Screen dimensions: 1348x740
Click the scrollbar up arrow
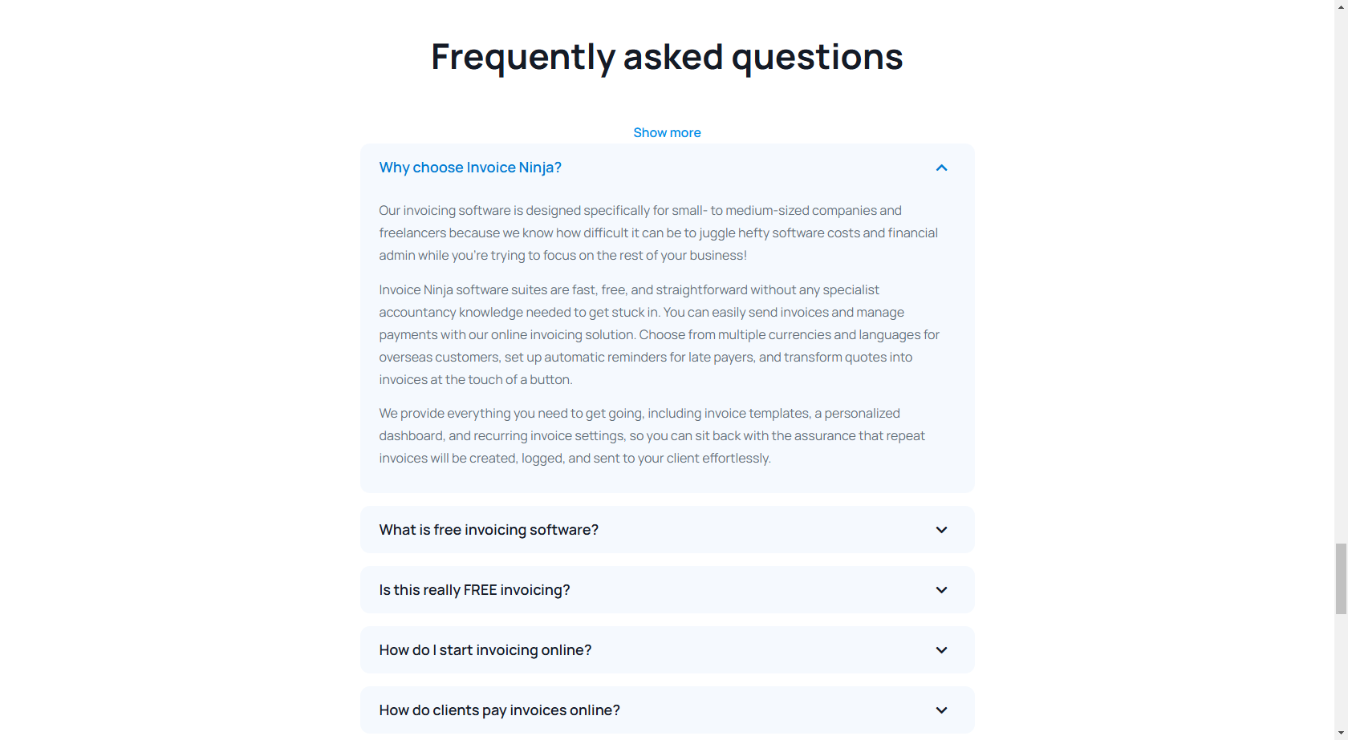click(x=1341, y=6)
